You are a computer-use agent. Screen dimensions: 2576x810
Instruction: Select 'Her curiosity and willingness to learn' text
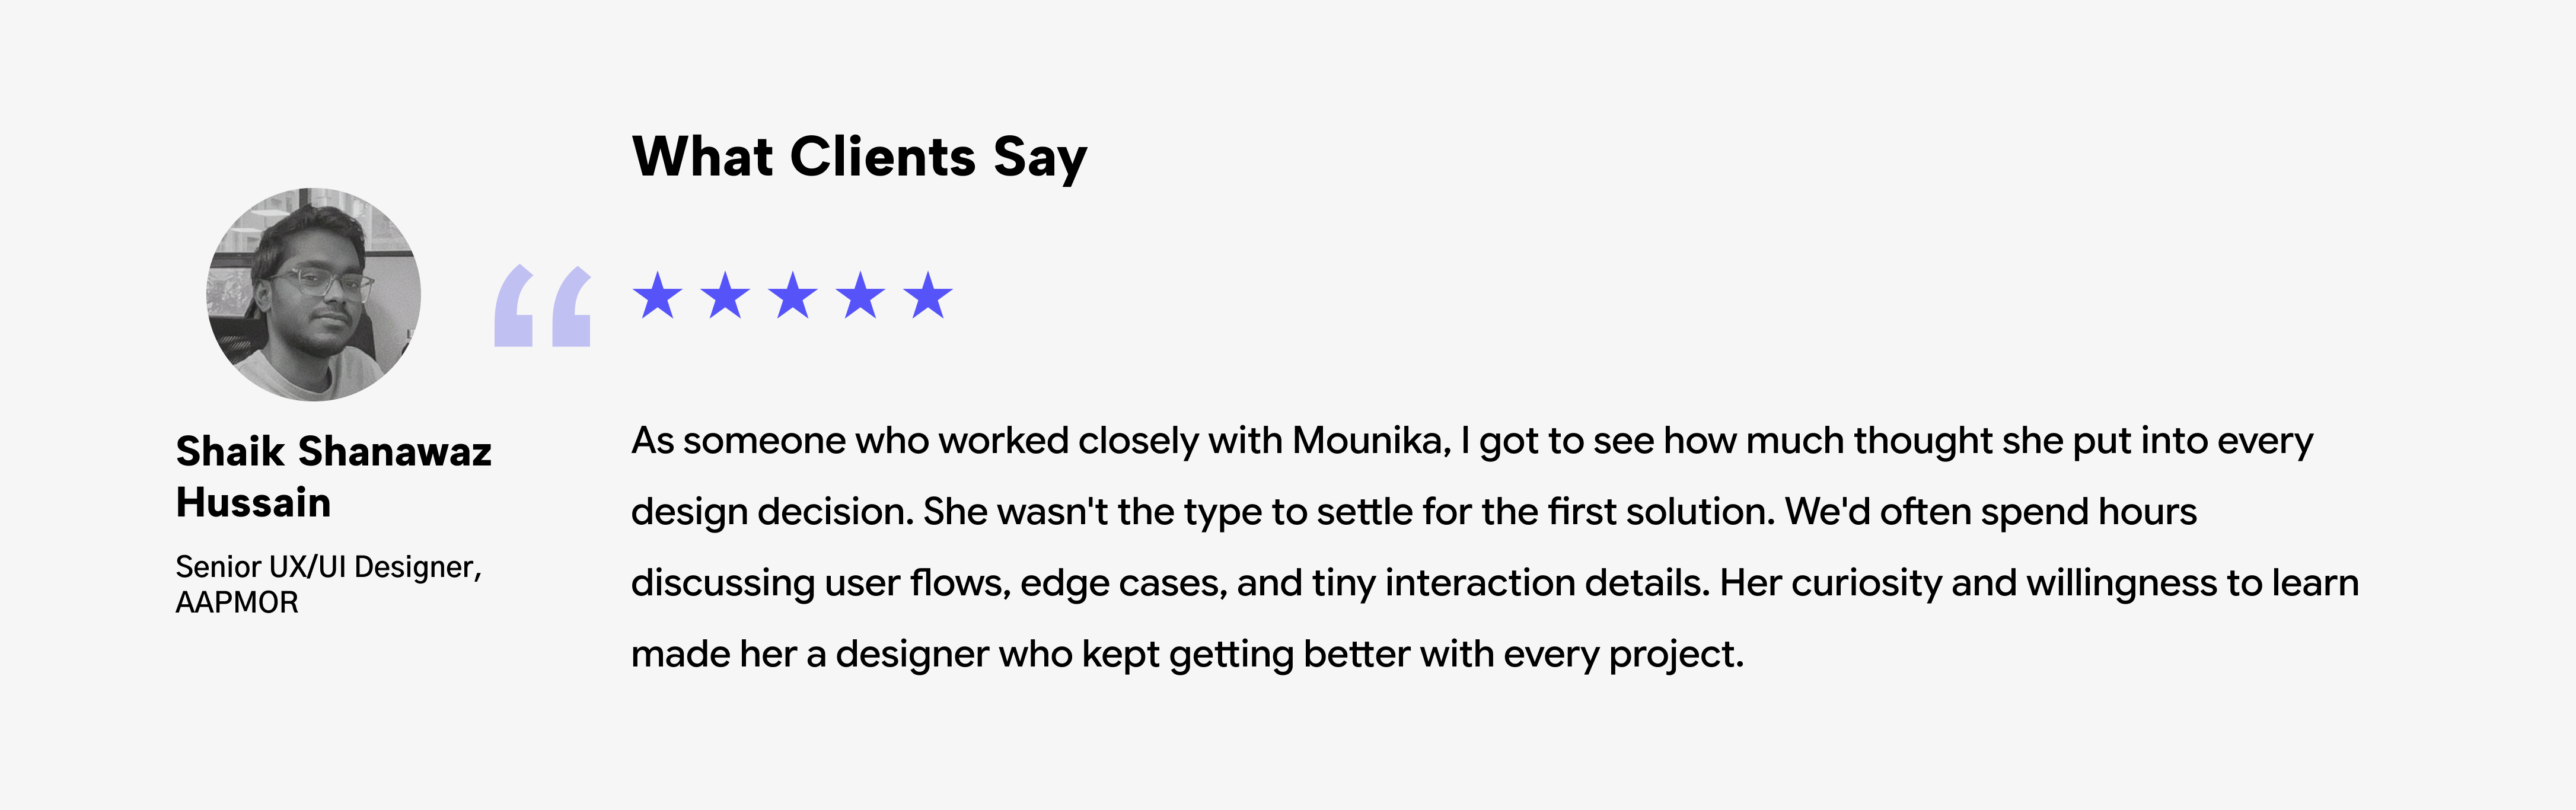[2039, 583]
